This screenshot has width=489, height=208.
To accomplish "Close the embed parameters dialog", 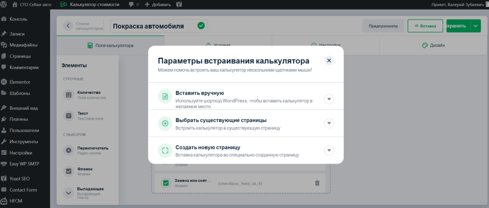I will coord(329,60).
